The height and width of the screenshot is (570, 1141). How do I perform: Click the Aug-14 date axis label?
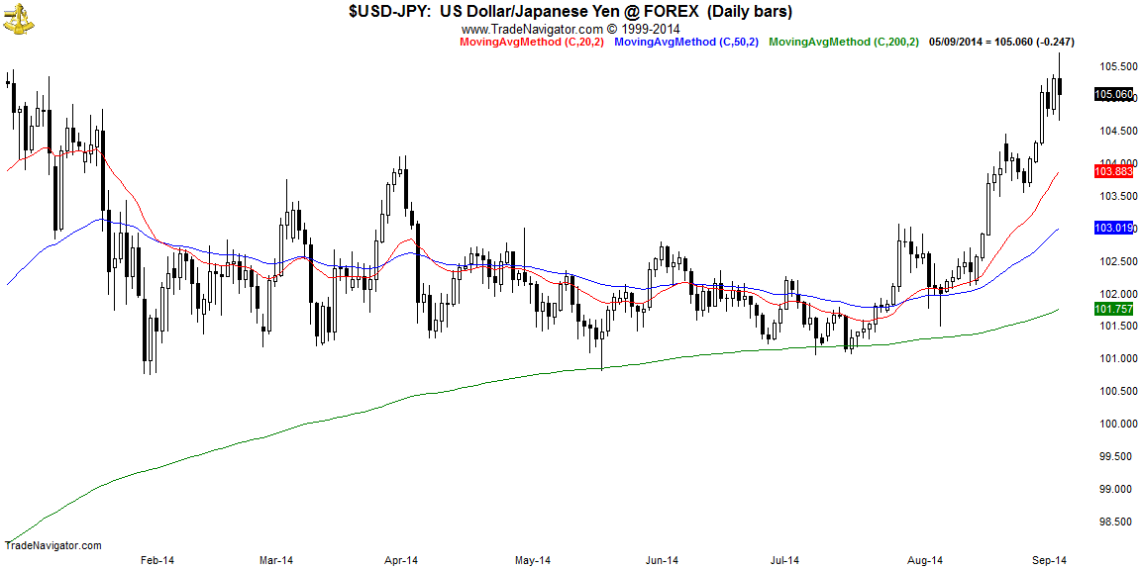[927, 560]
